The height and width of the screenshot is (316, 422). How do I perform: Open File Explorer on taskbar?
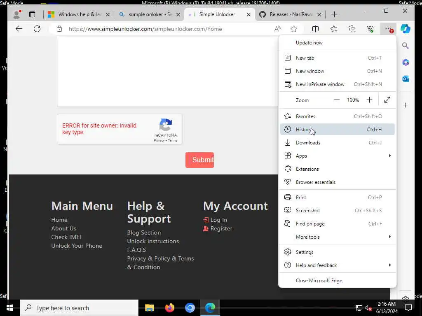[149, 308]
